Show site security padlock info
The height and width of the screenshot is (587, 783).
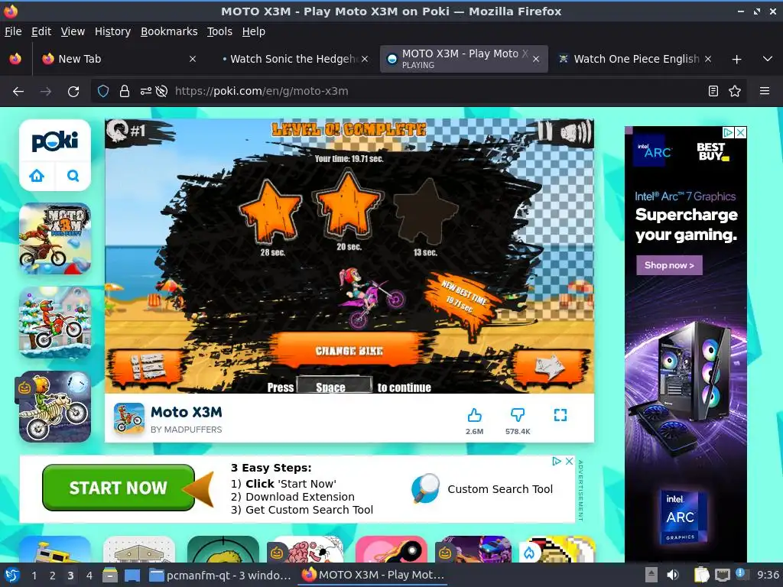pos(125,92)
